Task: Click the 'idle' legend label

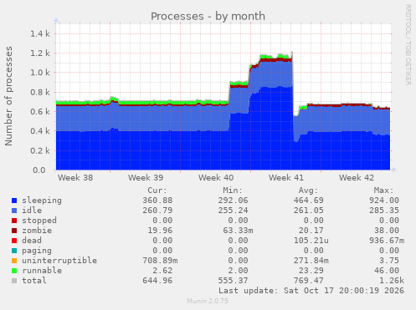Action: click(x=32, y=211)
